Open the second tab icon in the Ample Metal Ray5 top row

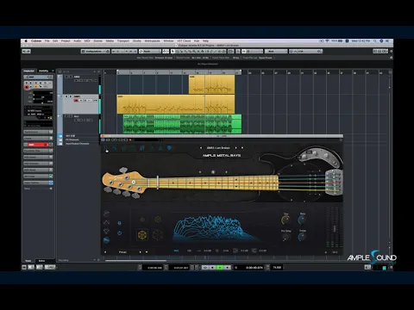pos(115,148)
